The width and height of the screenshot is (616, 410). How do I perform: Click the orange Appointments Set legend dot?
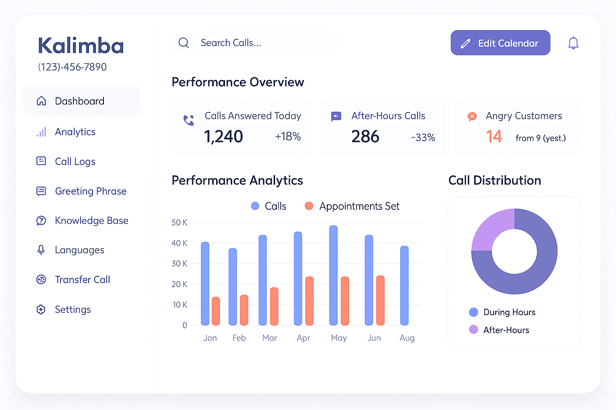pyautogui.click(x=309, y=206)
